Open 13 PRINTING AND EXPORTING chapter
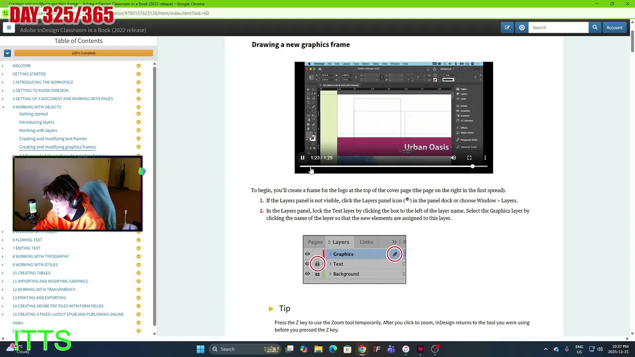Viewport: 635px width, 357px height. pos(39,298)
